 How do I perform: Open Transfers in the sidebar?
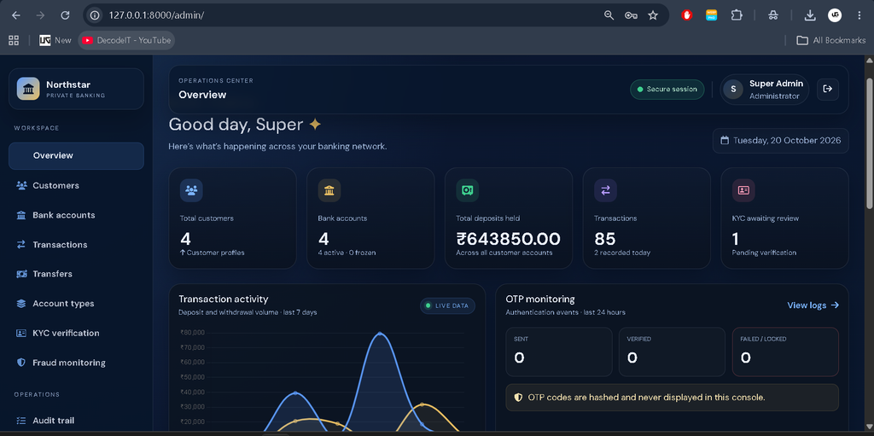click(76, 274)
